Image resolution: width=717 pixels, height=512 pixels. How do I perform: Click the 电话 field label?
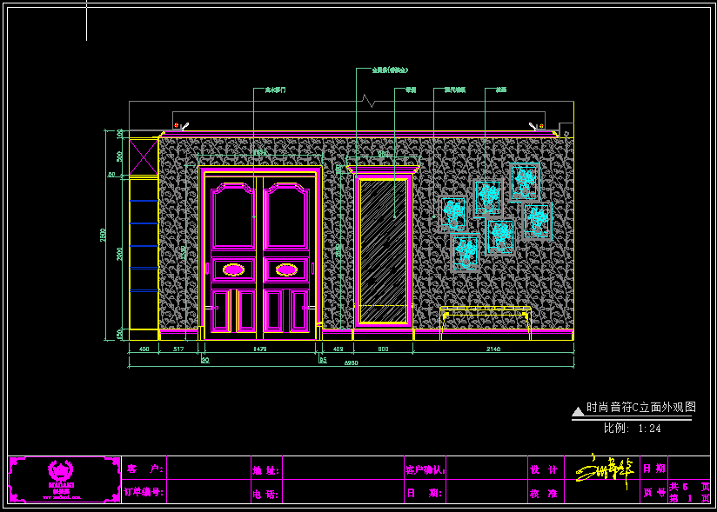(265, 495)
